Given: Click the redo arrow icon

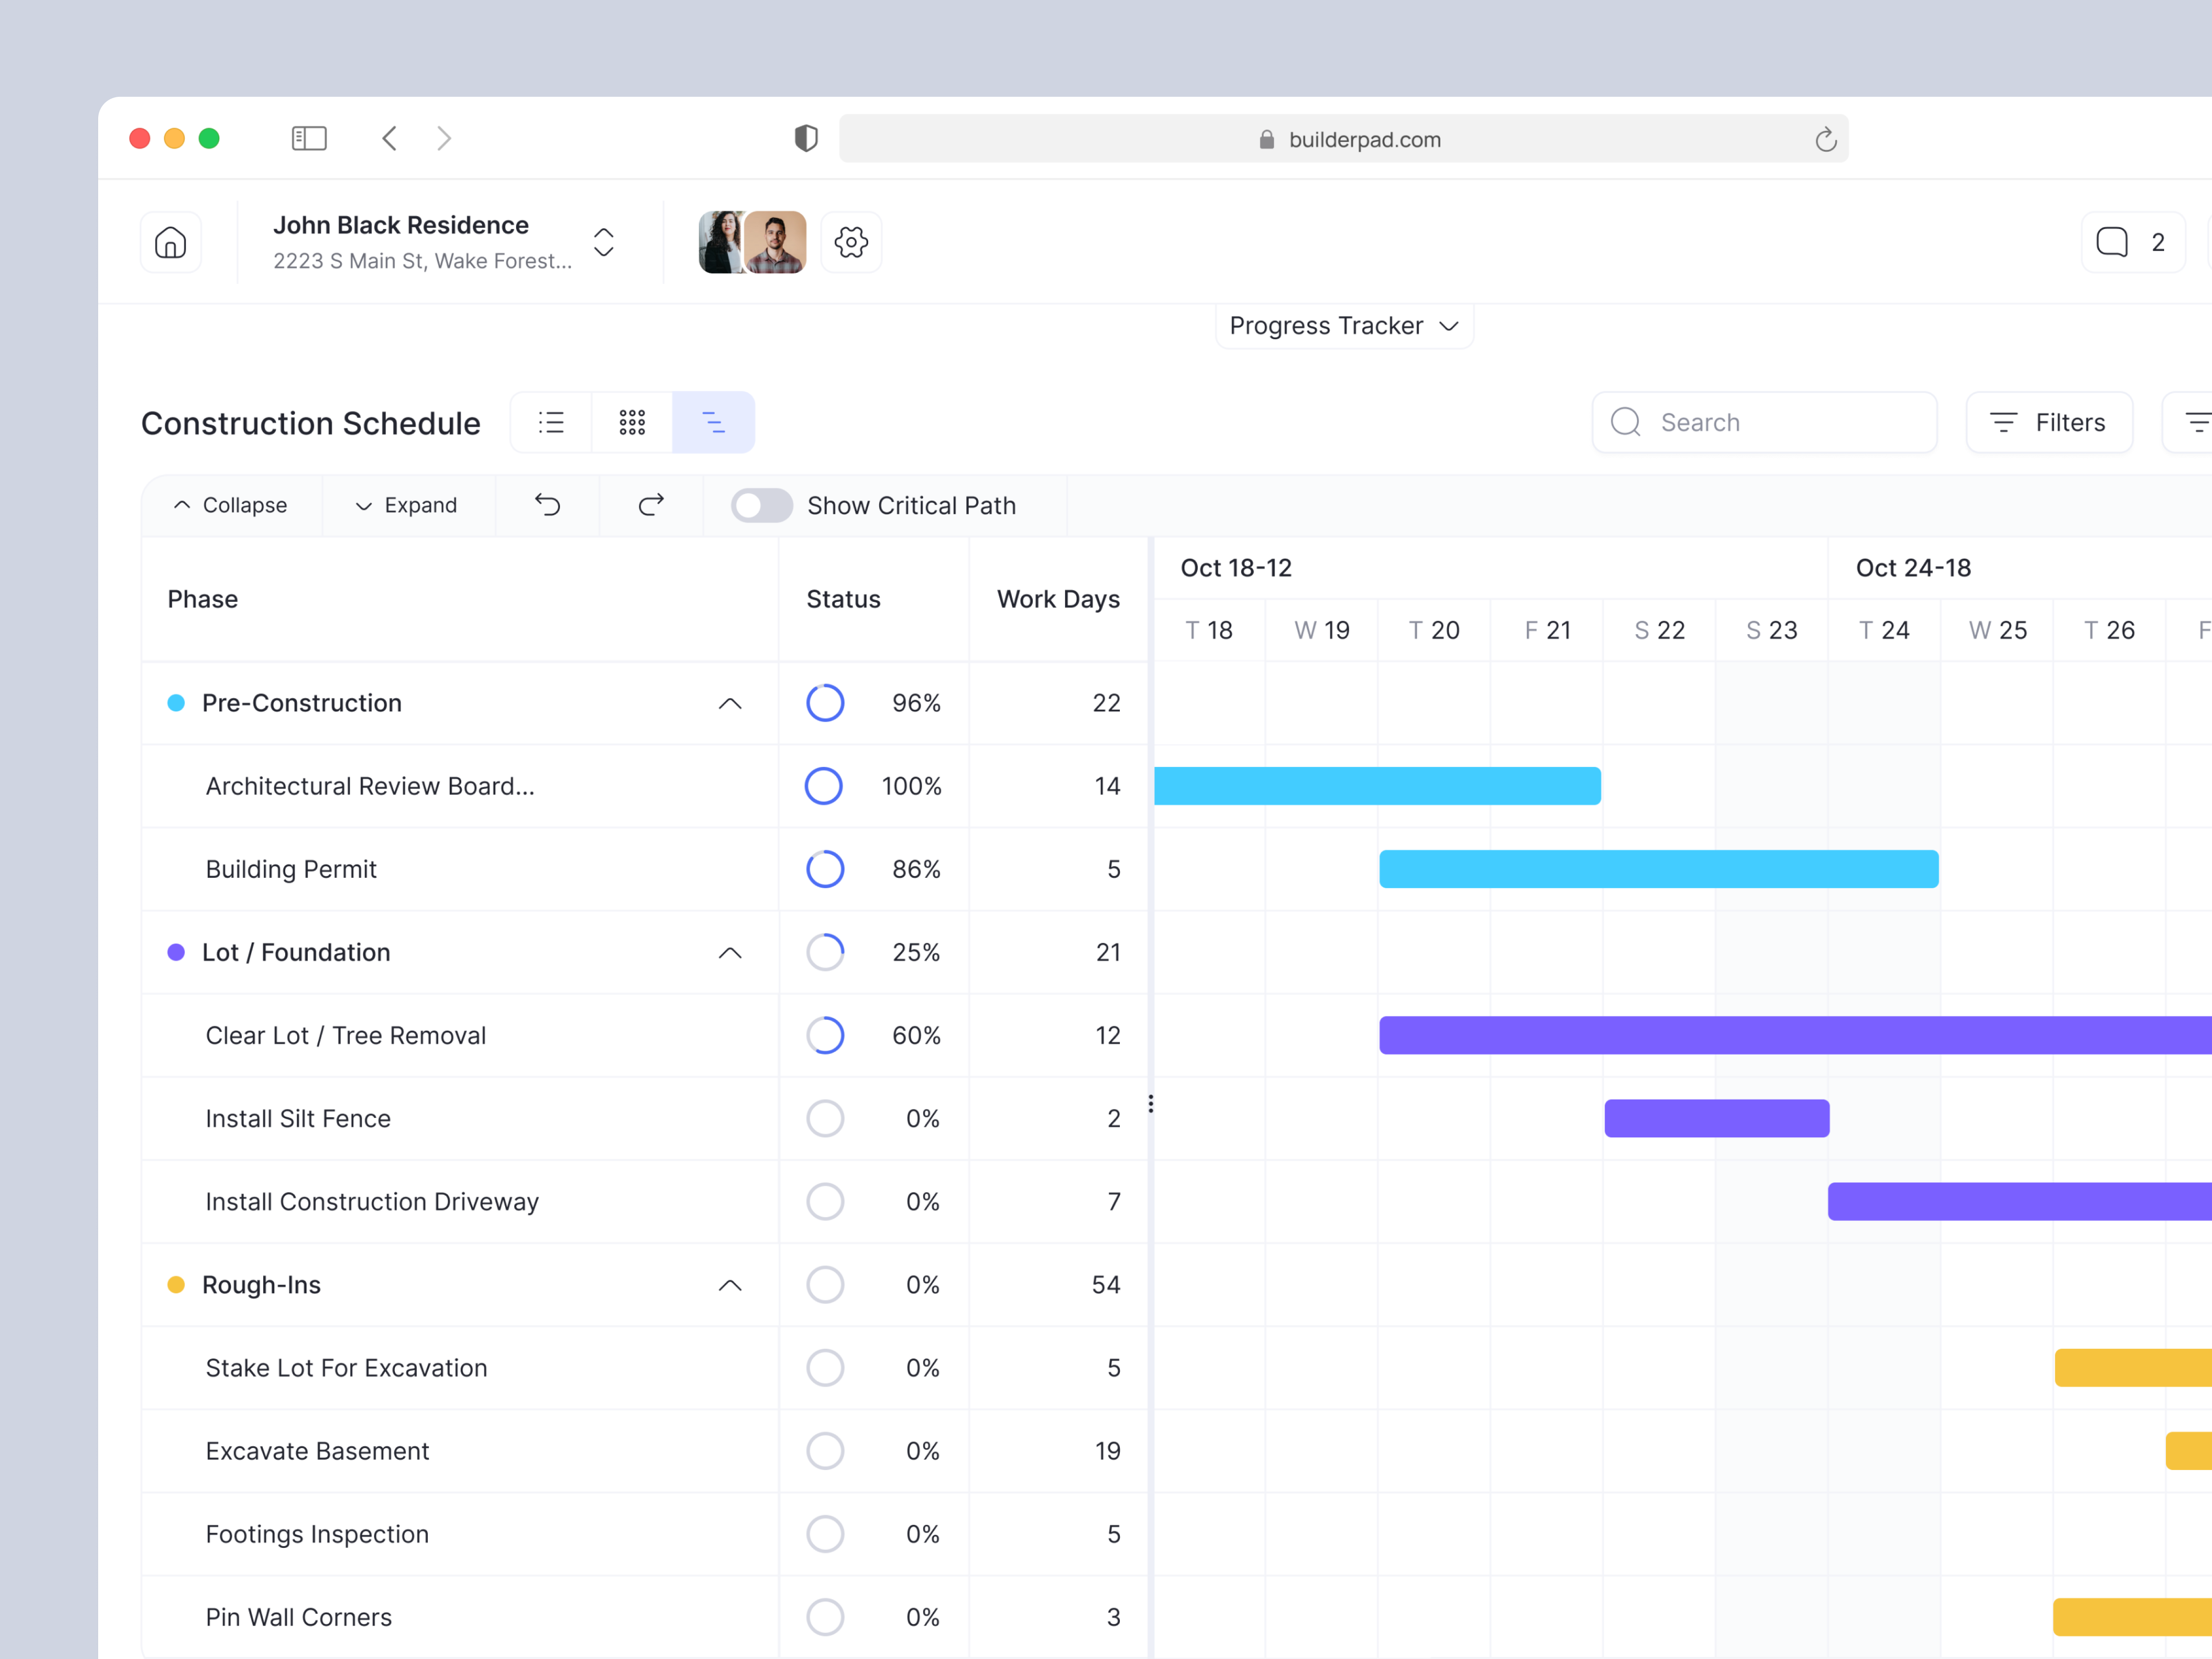Looking at the screenshot, I should click(651, 505).
